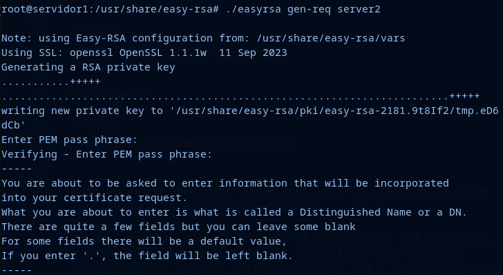The image size is (503, 275).
Task: Click the OpenSSL '1.1.1w' version text
Action: (x=188, y=53)
